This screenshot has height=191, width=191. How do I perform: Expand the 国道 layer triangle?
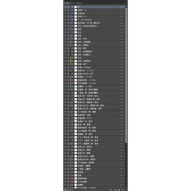click(x=72, y=175)
